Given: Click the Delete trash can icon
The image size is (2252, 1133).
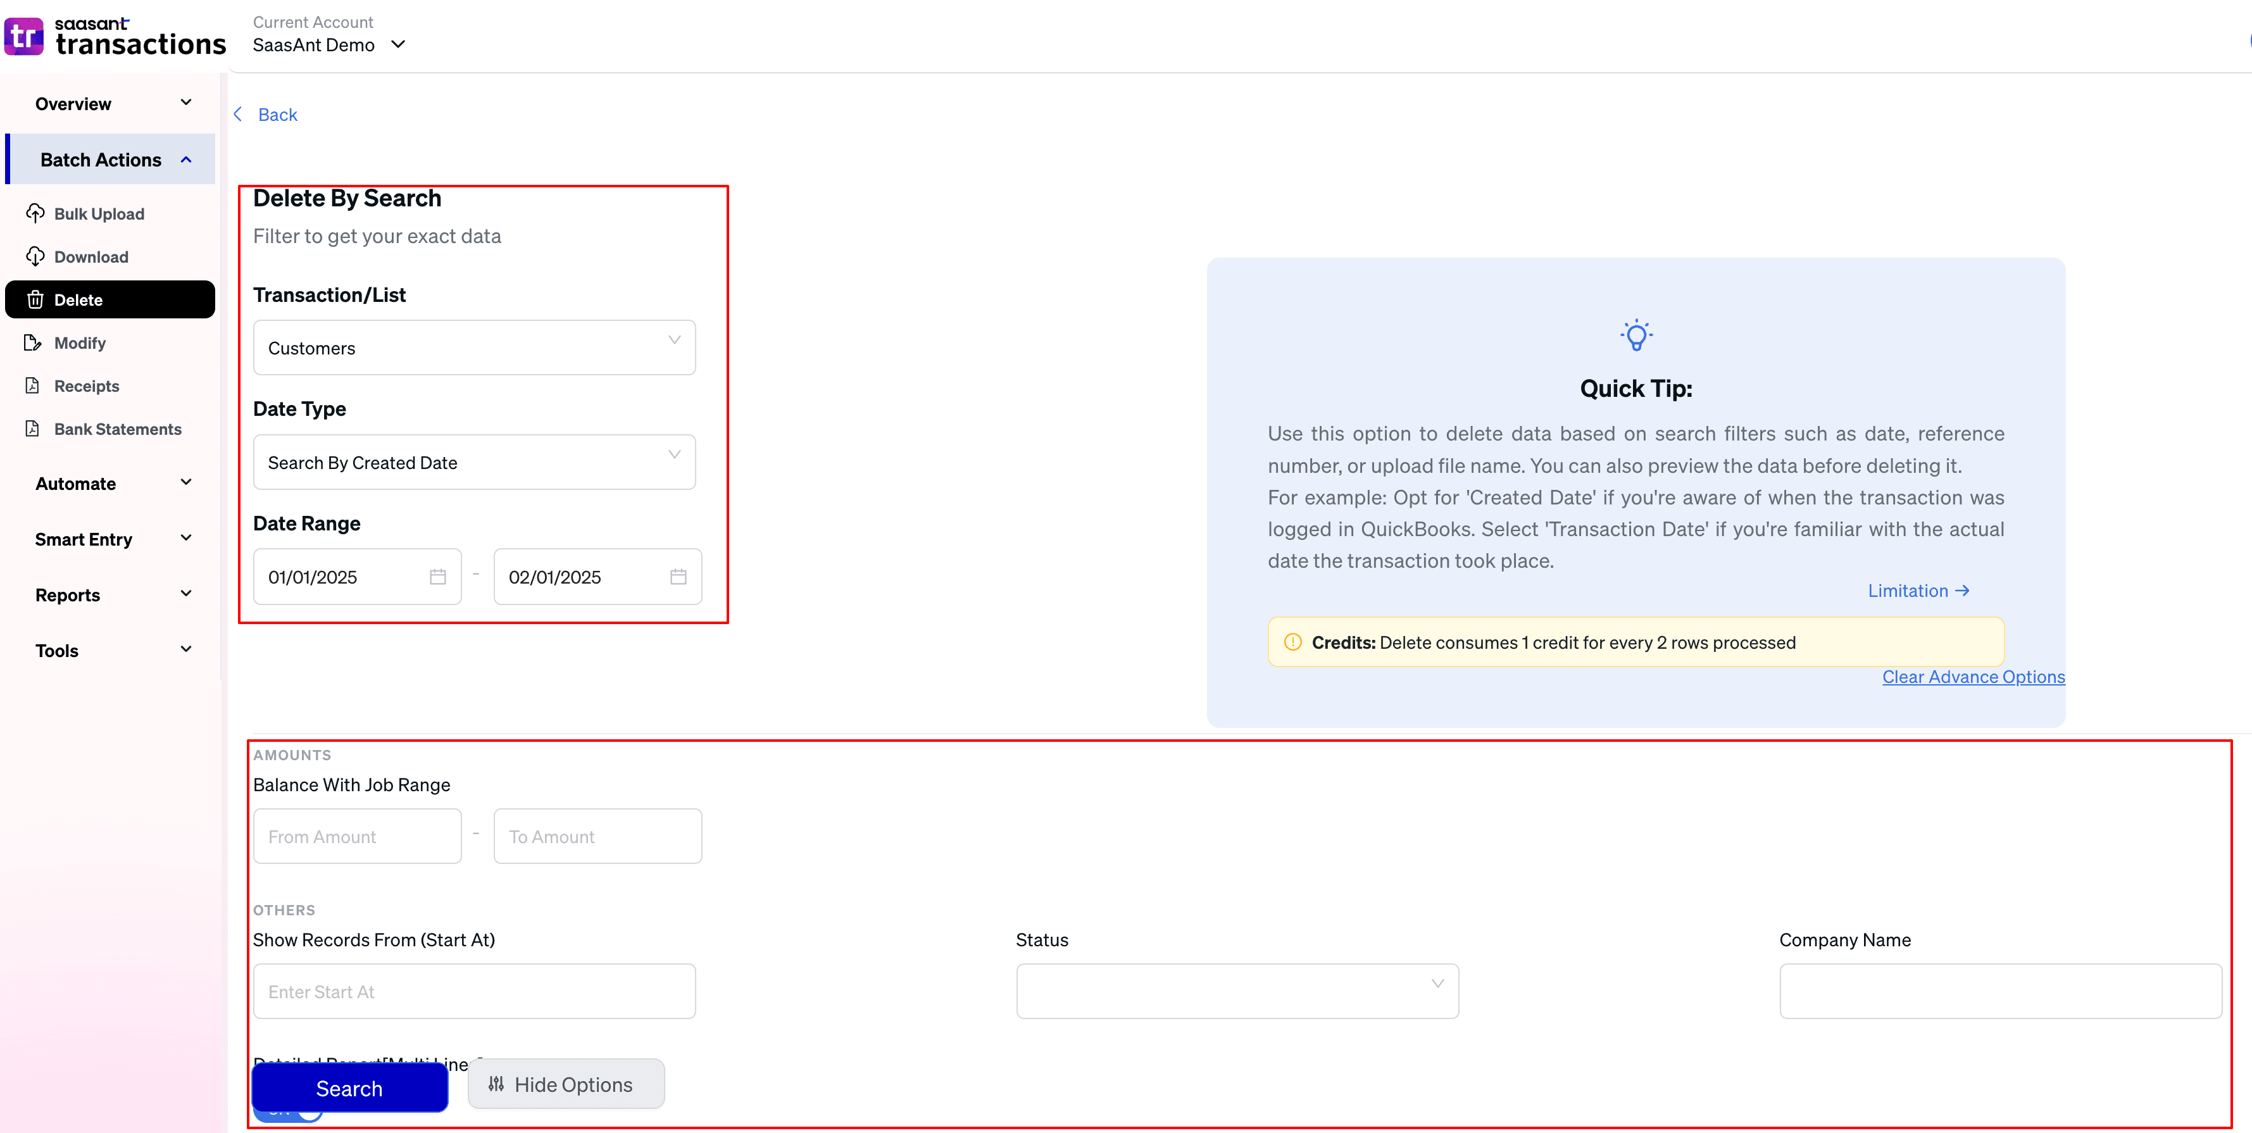Looking at the screenshot, I should pos(35,300).
